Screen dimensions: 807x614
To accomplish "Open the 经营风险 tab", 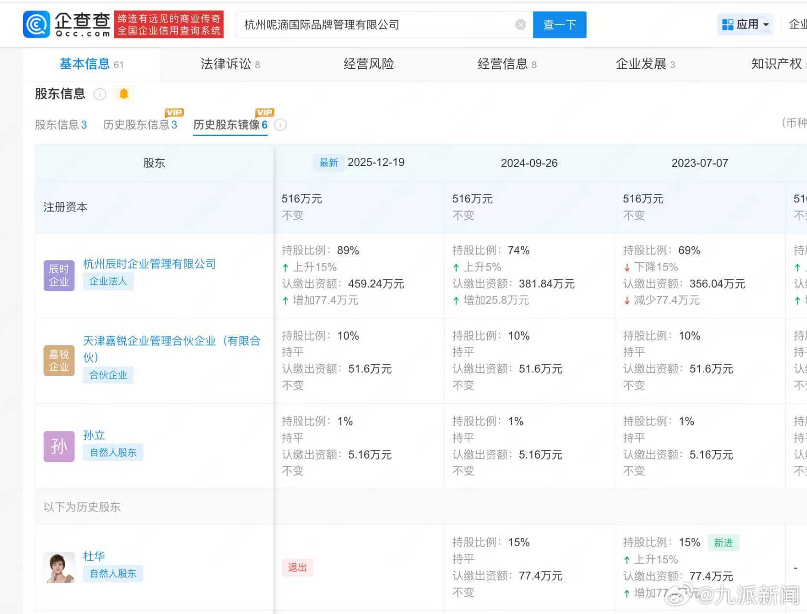I will click(368, 64).
